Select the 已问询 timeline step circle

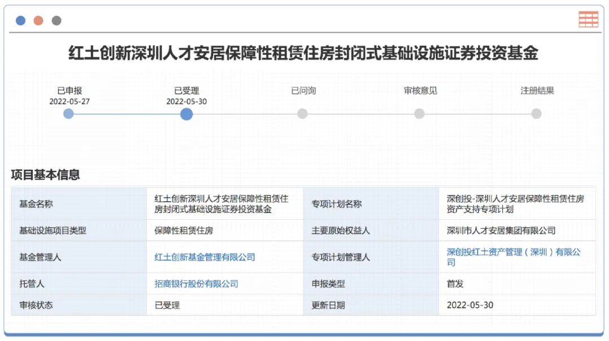(303, 114)
